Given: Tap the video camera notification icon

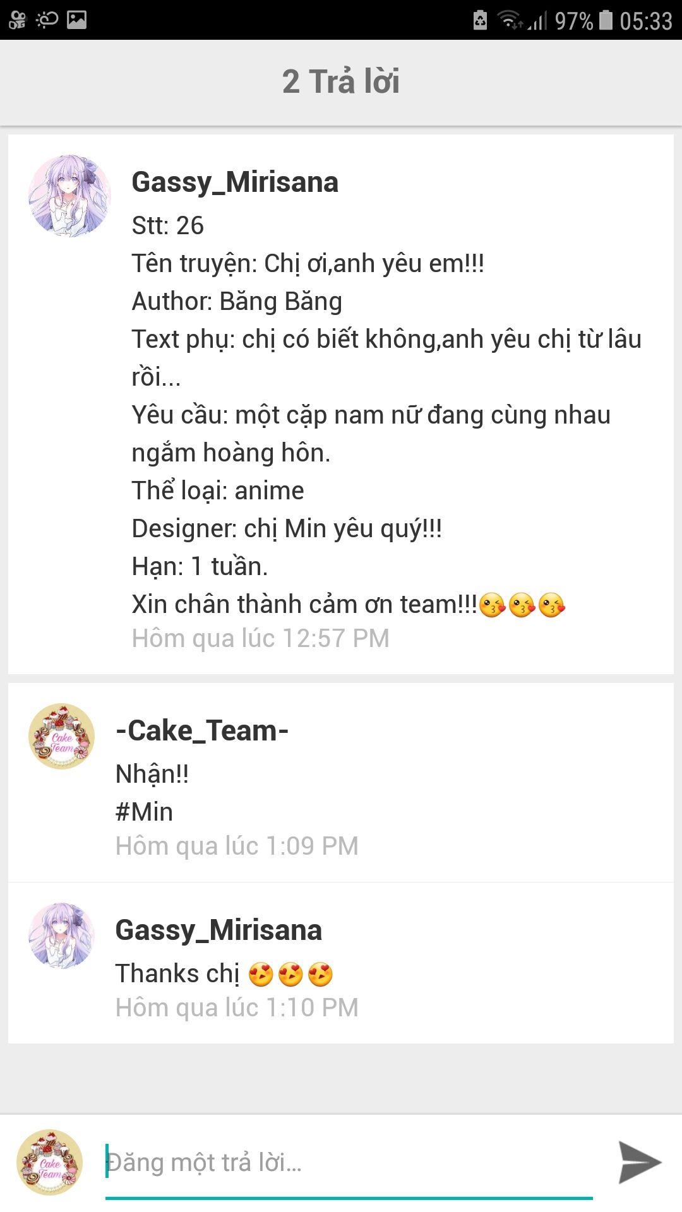Looking at the screenshot, I should pos(17,20).
